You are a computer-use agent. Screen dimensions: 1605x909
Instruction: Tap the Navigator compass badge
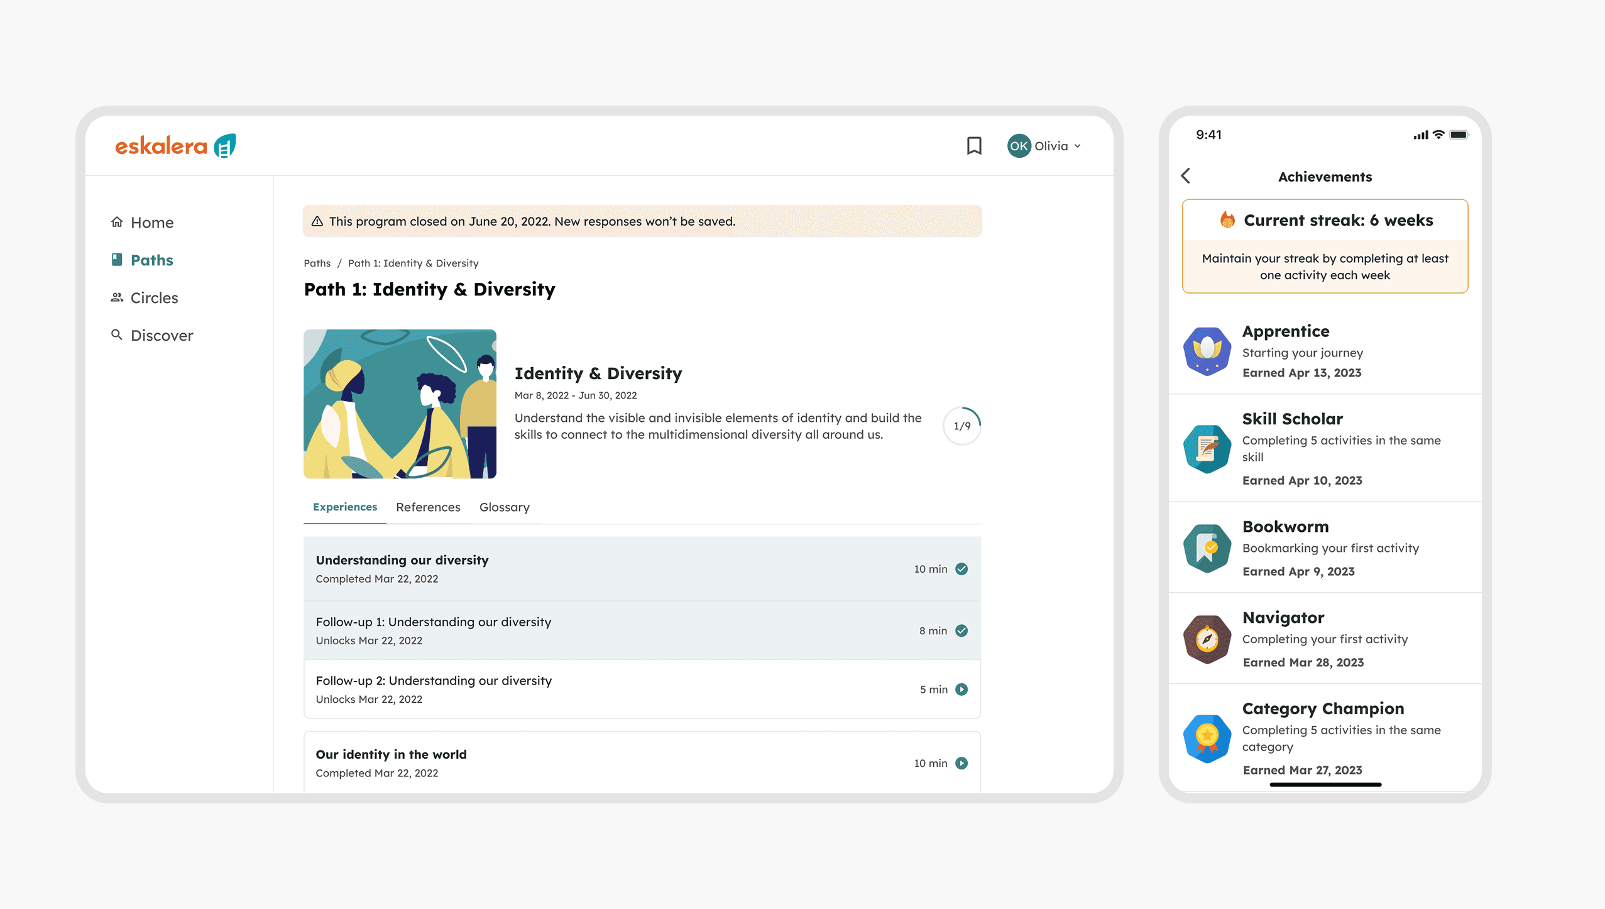pos(1207,639)
